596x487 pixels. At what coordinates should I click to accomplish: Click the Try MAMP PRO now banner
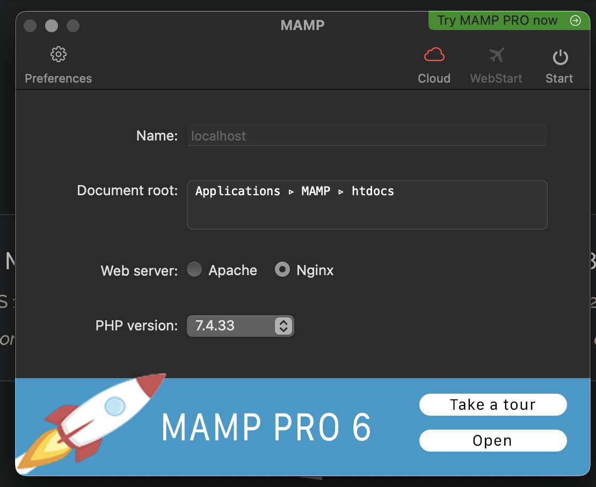[x=509, y=20]
